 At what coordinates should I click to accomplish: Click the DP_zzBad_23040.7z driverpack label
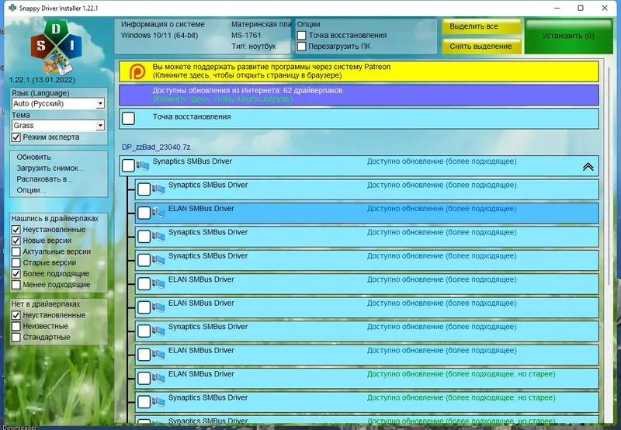[156, 147]
